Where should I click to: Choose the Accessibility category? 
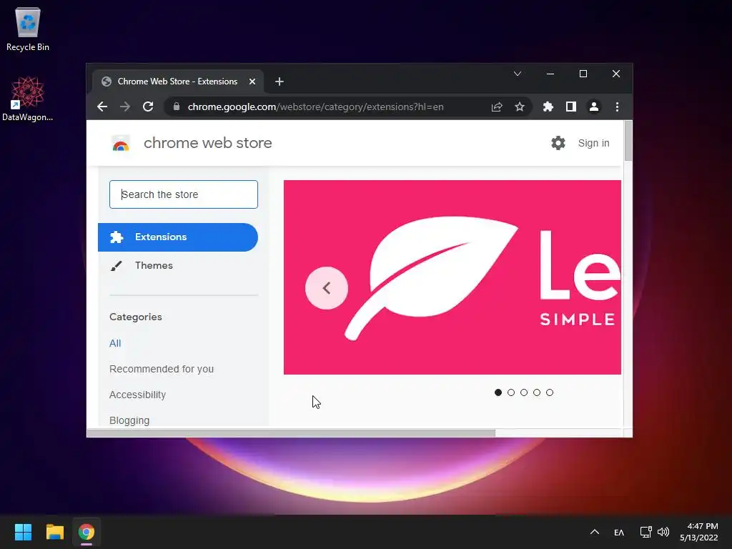coord(137,395)
